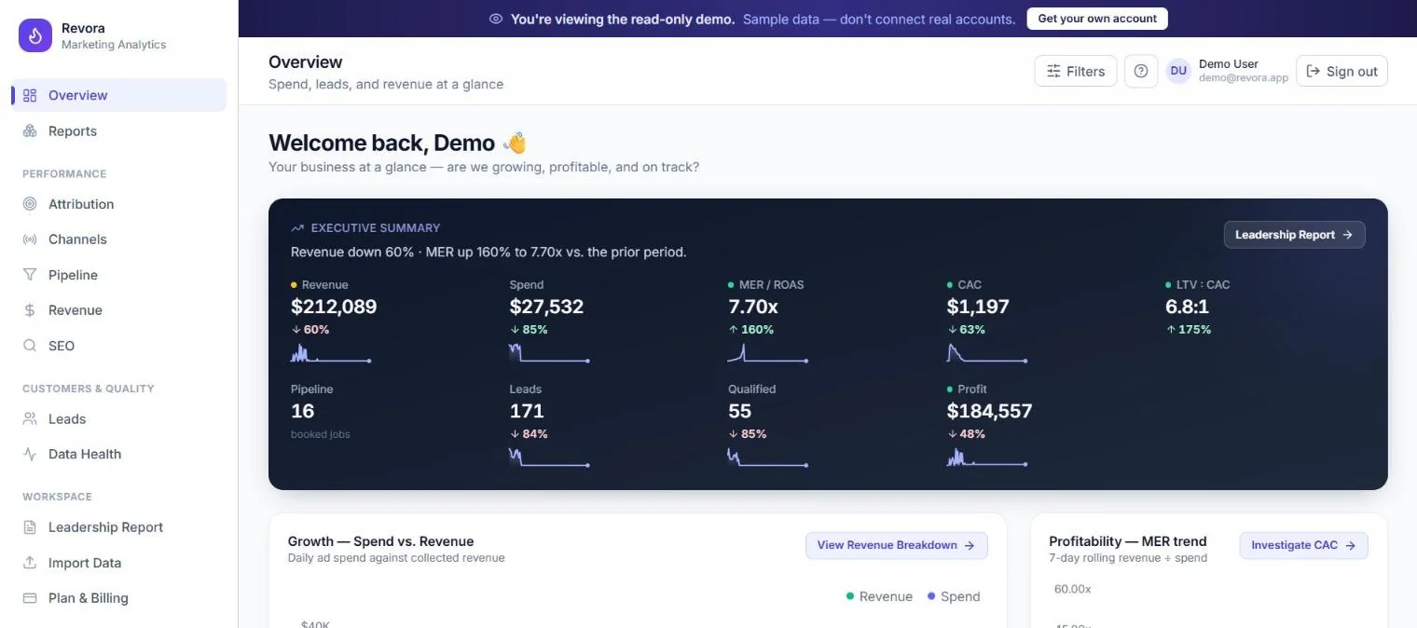Click the $27,532 spend value

pyautogui.click(x=546, y=307)
